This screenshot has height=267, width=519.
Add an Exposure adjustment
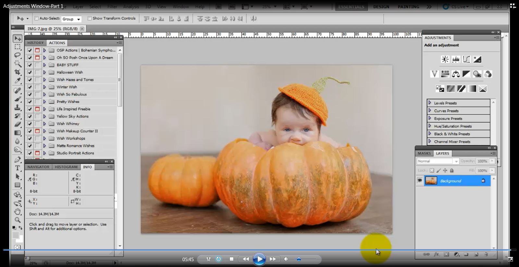[x=477, y=59]
